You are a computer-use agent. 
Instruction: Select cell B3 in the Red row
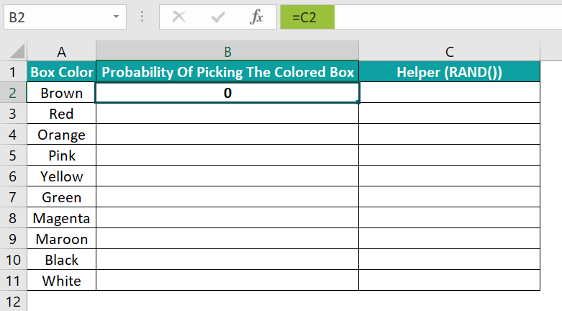(x=227, y=113)
